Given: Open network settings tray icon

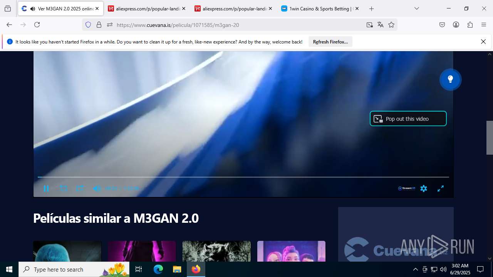Looking at the screenshot, I should click(434, 269).
